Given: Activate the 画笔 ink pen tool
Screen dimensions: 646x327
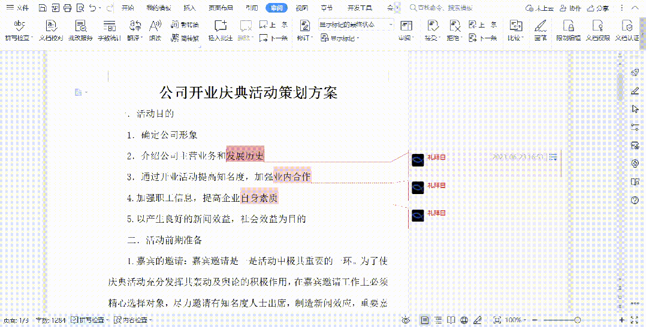Looking at the screenshot, I should pos(540,31).
